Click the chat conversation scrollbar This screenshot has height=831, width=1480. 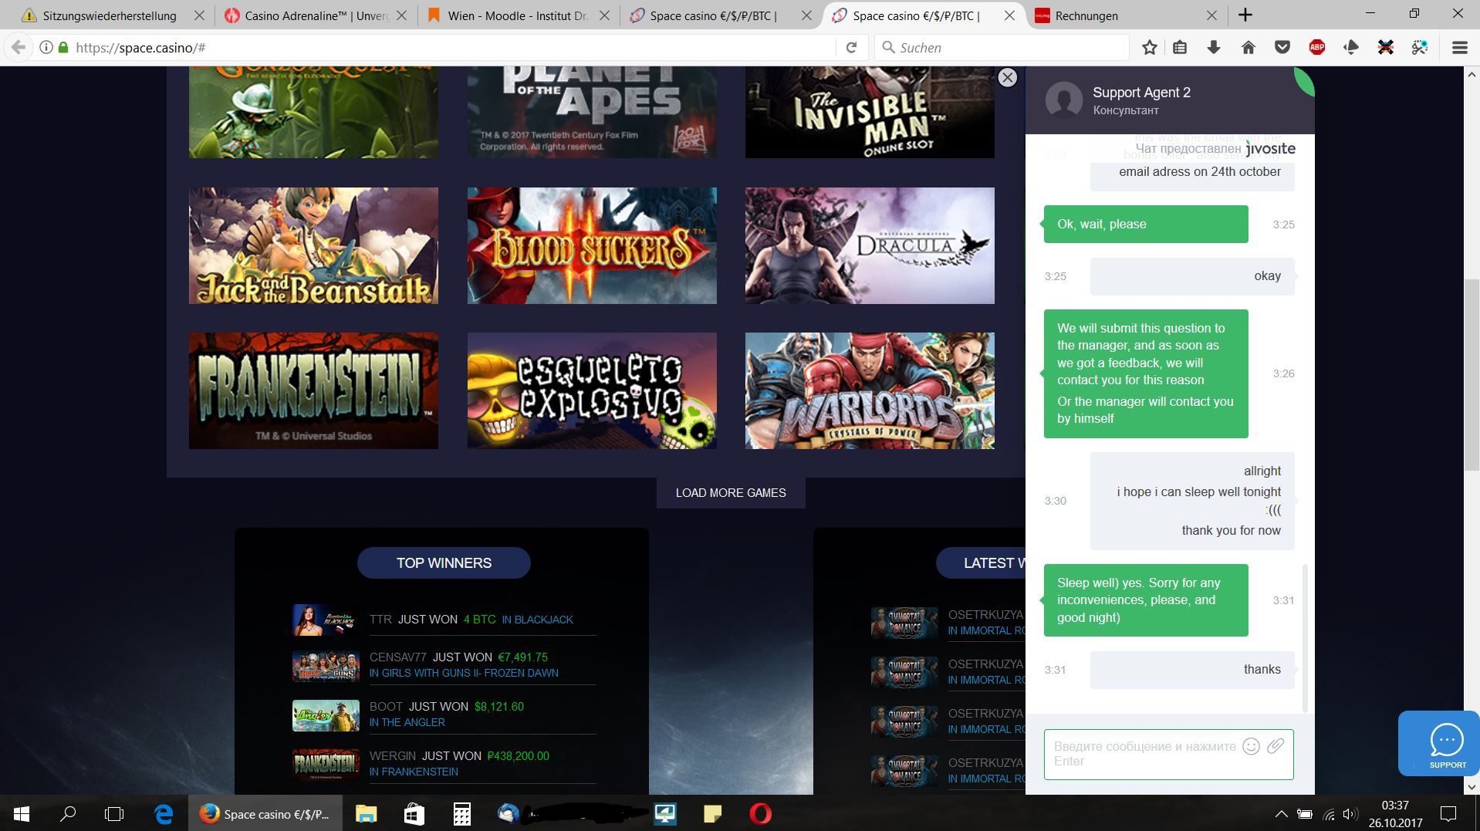1305,639
